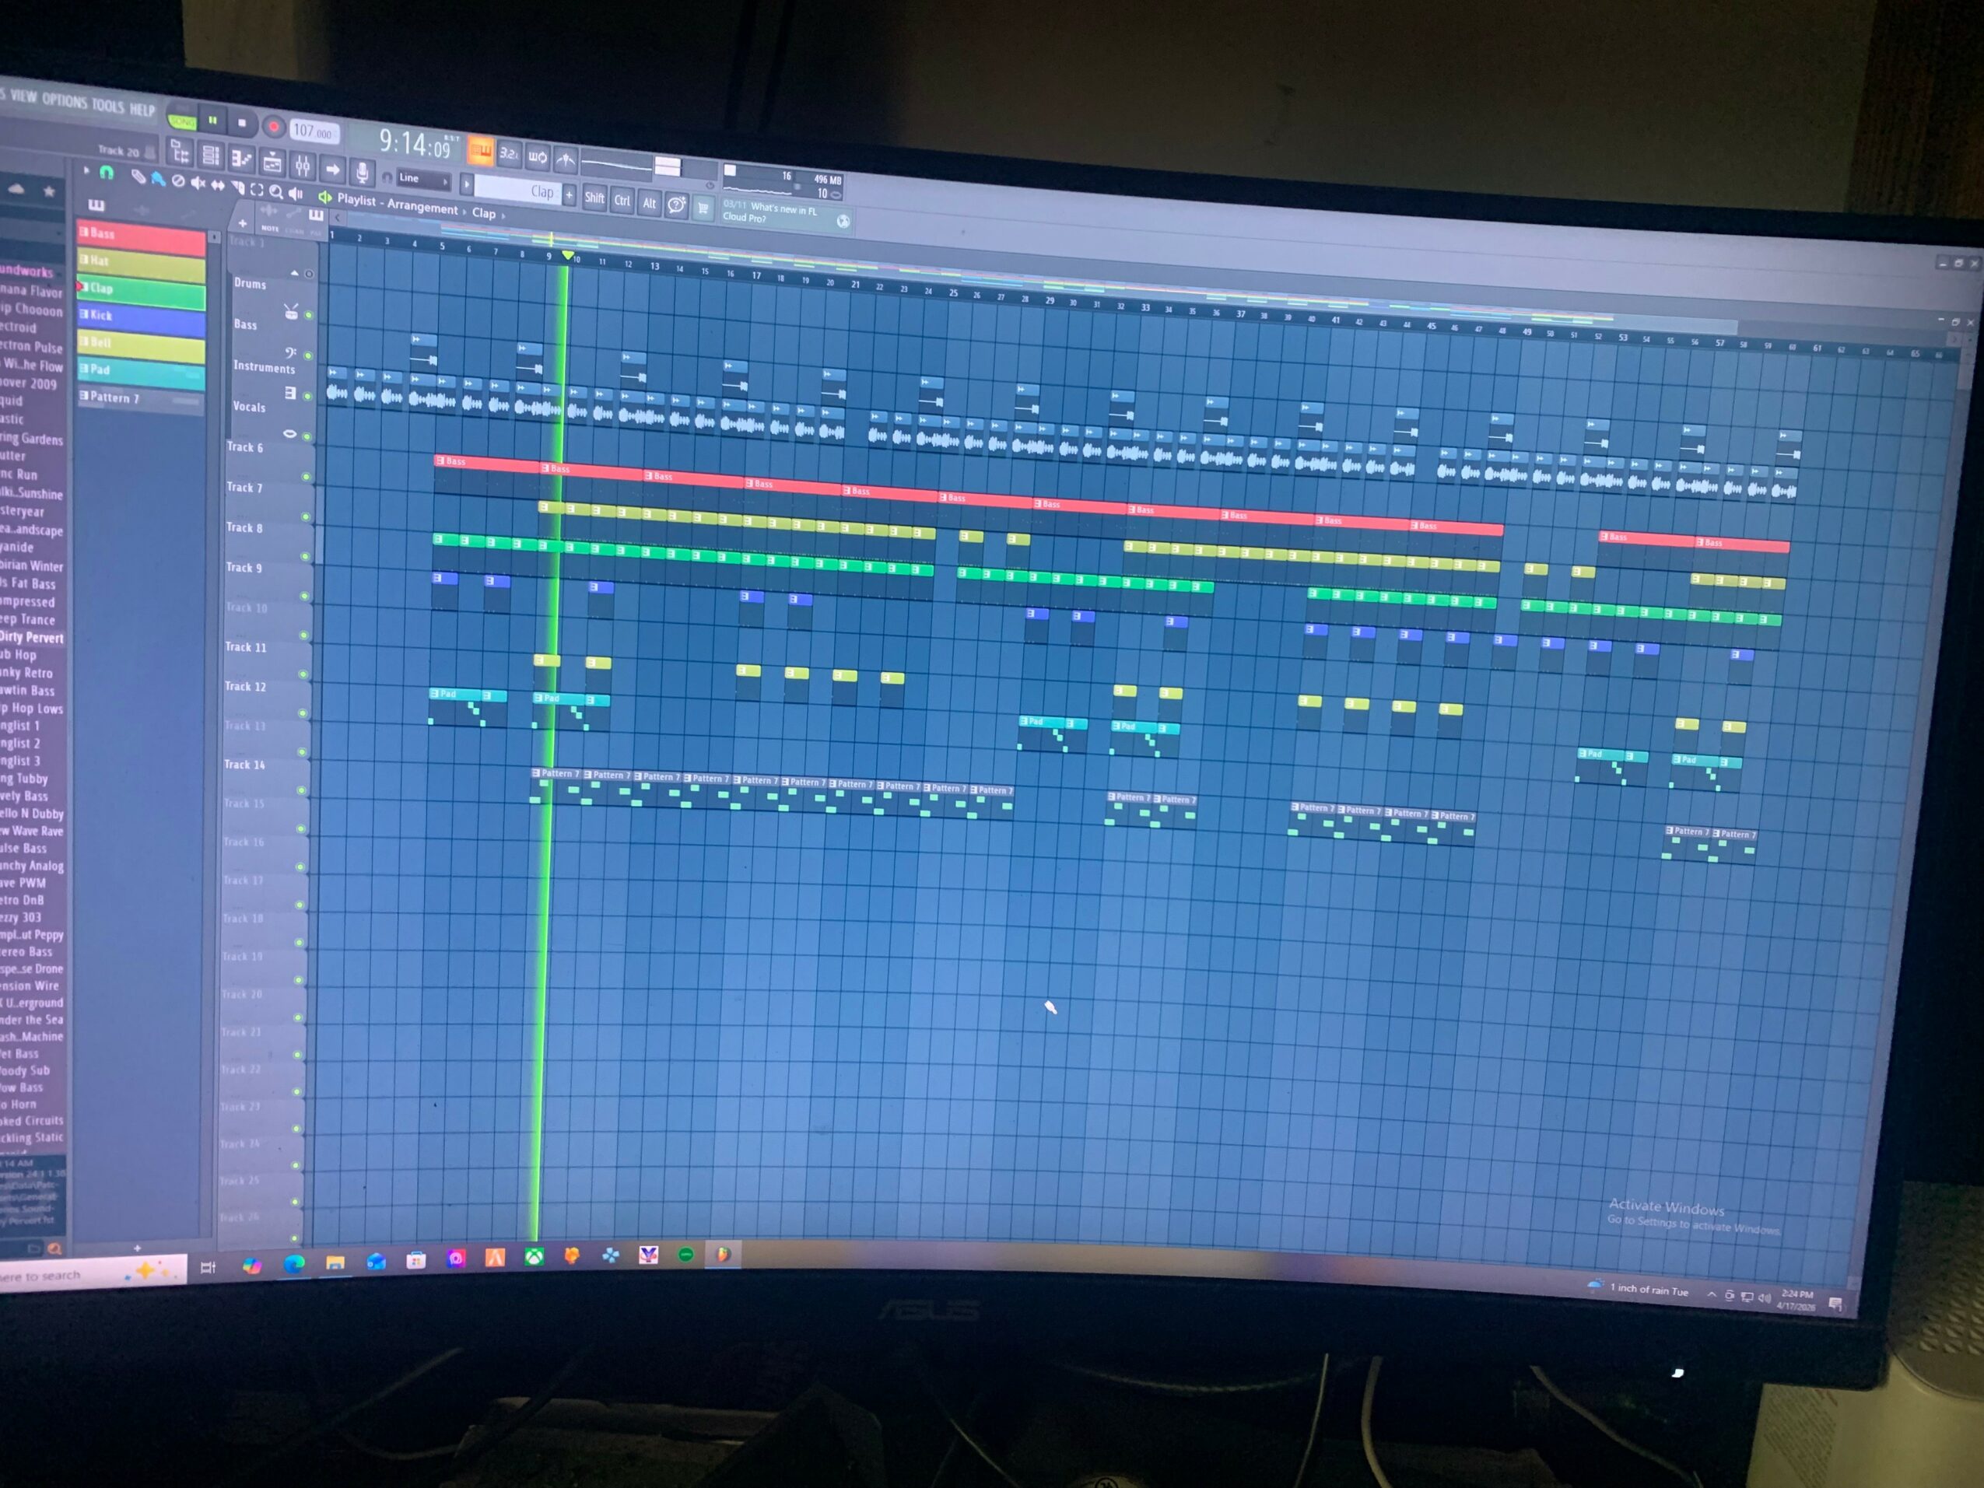
Task: Mute the Vocals track via green dot
Action: [x=307, y=436]
